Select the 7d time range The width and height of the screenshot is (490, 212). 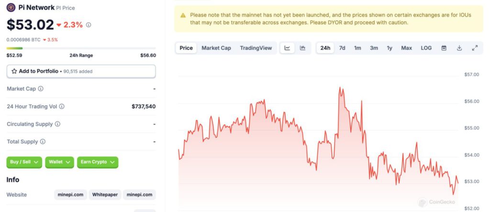point(342,48)
